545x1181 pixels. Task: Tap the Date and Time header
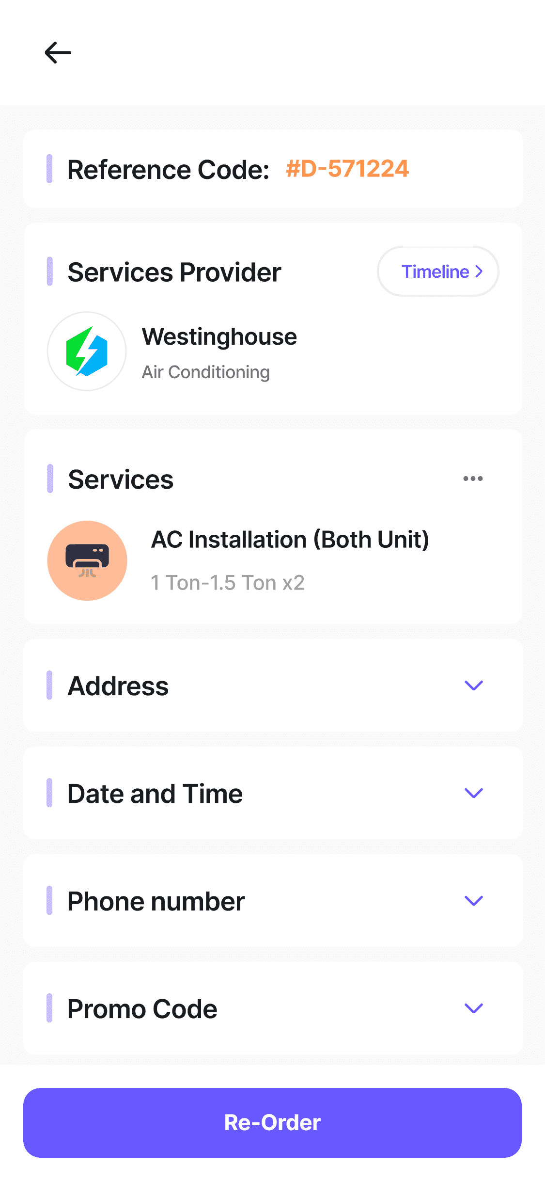155,794
